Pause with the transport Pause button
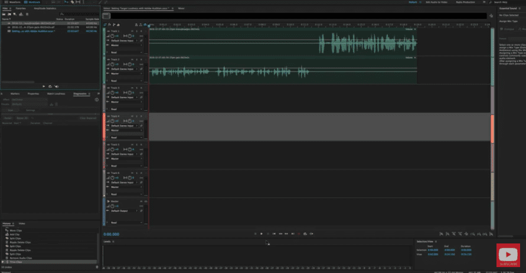 coord(267,234)
